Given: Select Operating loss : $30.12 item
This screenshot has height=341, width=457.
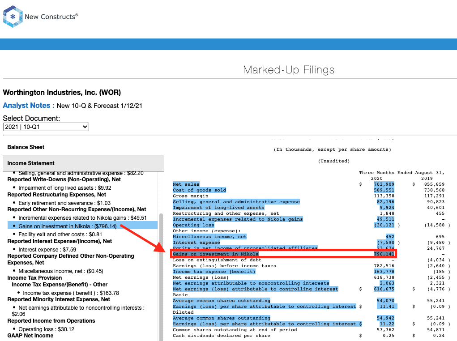Looking at the screenshot, I should coord(47,329).
